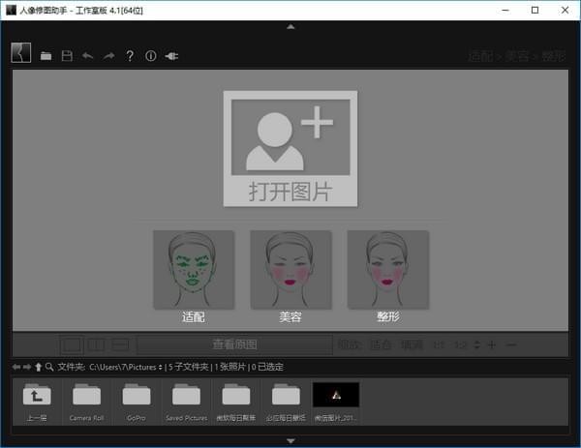The height and width of the screenshot is (448, 581).
Task: Click the 打开图片 open picture tile
Action: 290,148
